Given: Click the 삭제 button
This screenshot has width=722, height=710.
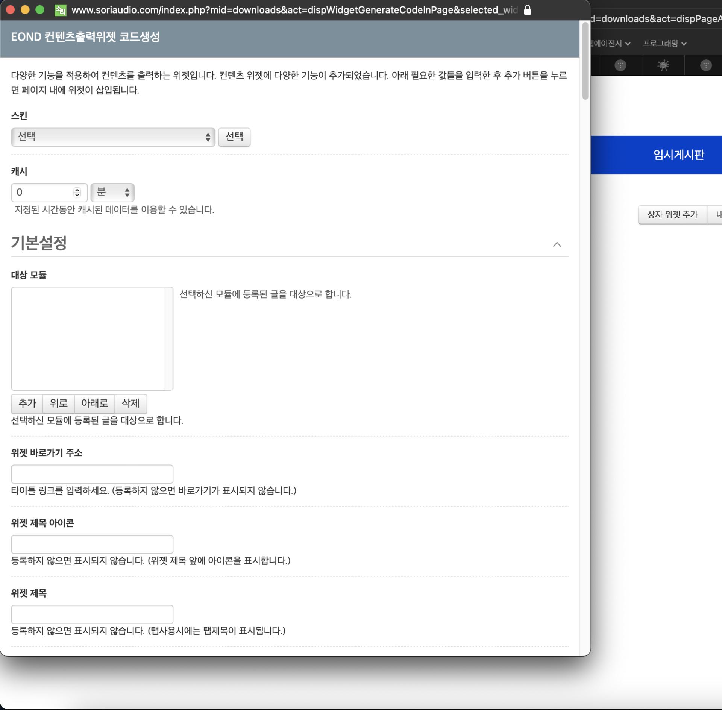Looking at the screenshot, I should [130, 404].
